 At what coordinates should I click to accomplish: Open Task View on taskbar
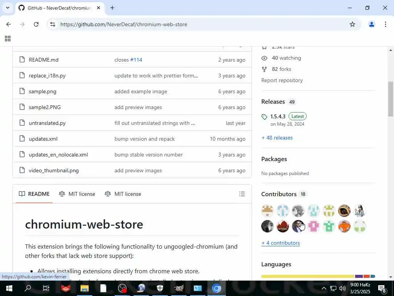46,288
